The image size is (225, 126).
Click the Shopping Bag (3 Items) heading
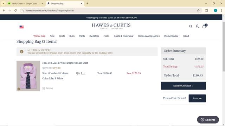[37, 41]
